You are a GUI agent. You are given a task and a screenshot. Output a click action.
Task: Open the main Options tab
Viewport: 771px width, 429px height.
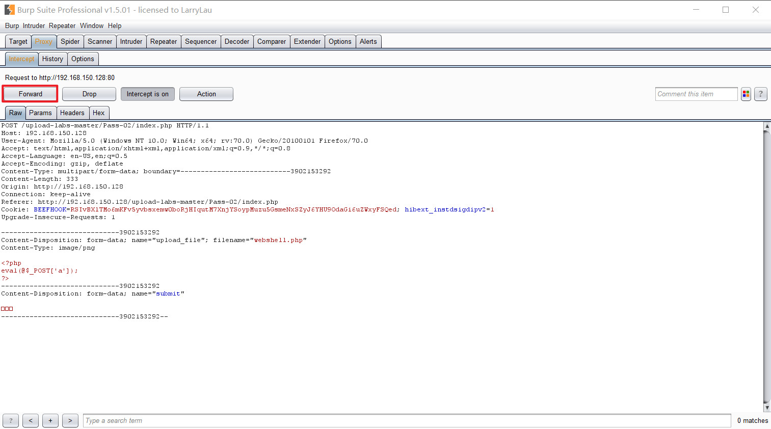click(340, 42)
